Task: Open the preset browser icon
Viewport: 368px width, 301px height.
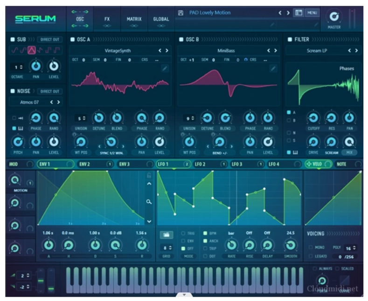Action: [x=299, y=13]
